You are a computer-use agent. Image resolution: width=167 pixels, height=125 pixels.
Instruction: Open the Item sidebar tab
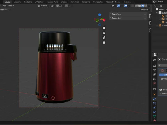click(x=150, y=16)
